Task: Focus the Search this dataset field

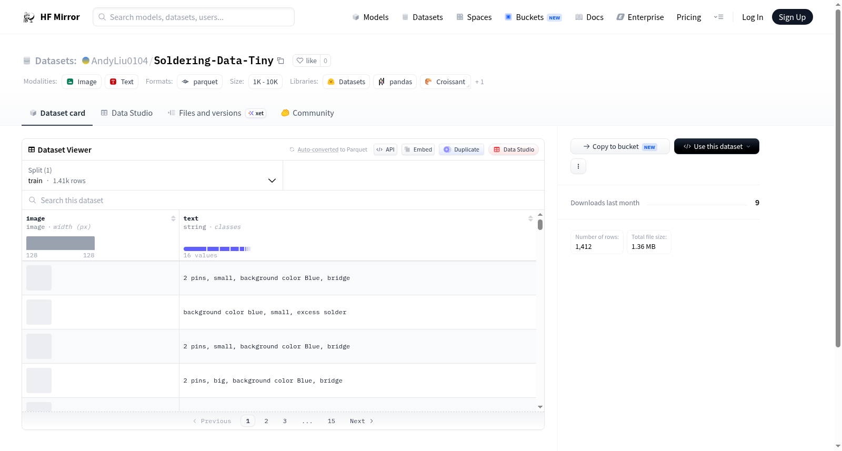Action: pyautogui.click(x=283, y=201)
